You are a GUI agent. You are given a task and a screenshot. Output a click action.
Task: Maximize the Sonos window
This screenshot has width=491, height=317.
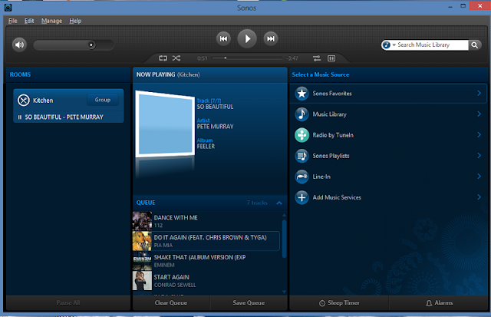463,6
